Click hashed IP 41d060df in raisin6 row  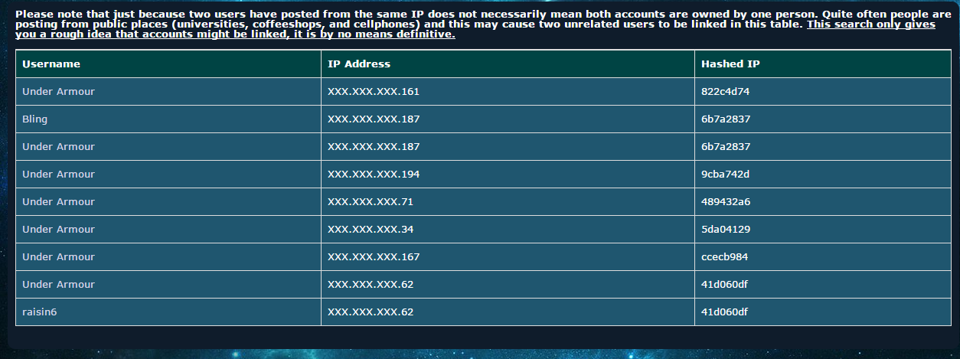pyautogui.click(x=724, y=312)
